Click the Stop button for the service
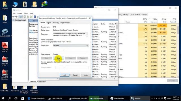181x101 pixels. [x=59, y=58]
